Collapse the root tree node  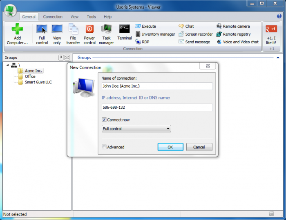pyautogui.click(x=7, y=65)
